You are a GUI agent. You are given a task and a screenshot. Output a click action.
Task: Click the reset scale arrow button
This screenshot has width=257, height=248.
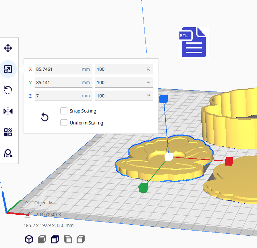pyautogui.click(x=45, y=117)
